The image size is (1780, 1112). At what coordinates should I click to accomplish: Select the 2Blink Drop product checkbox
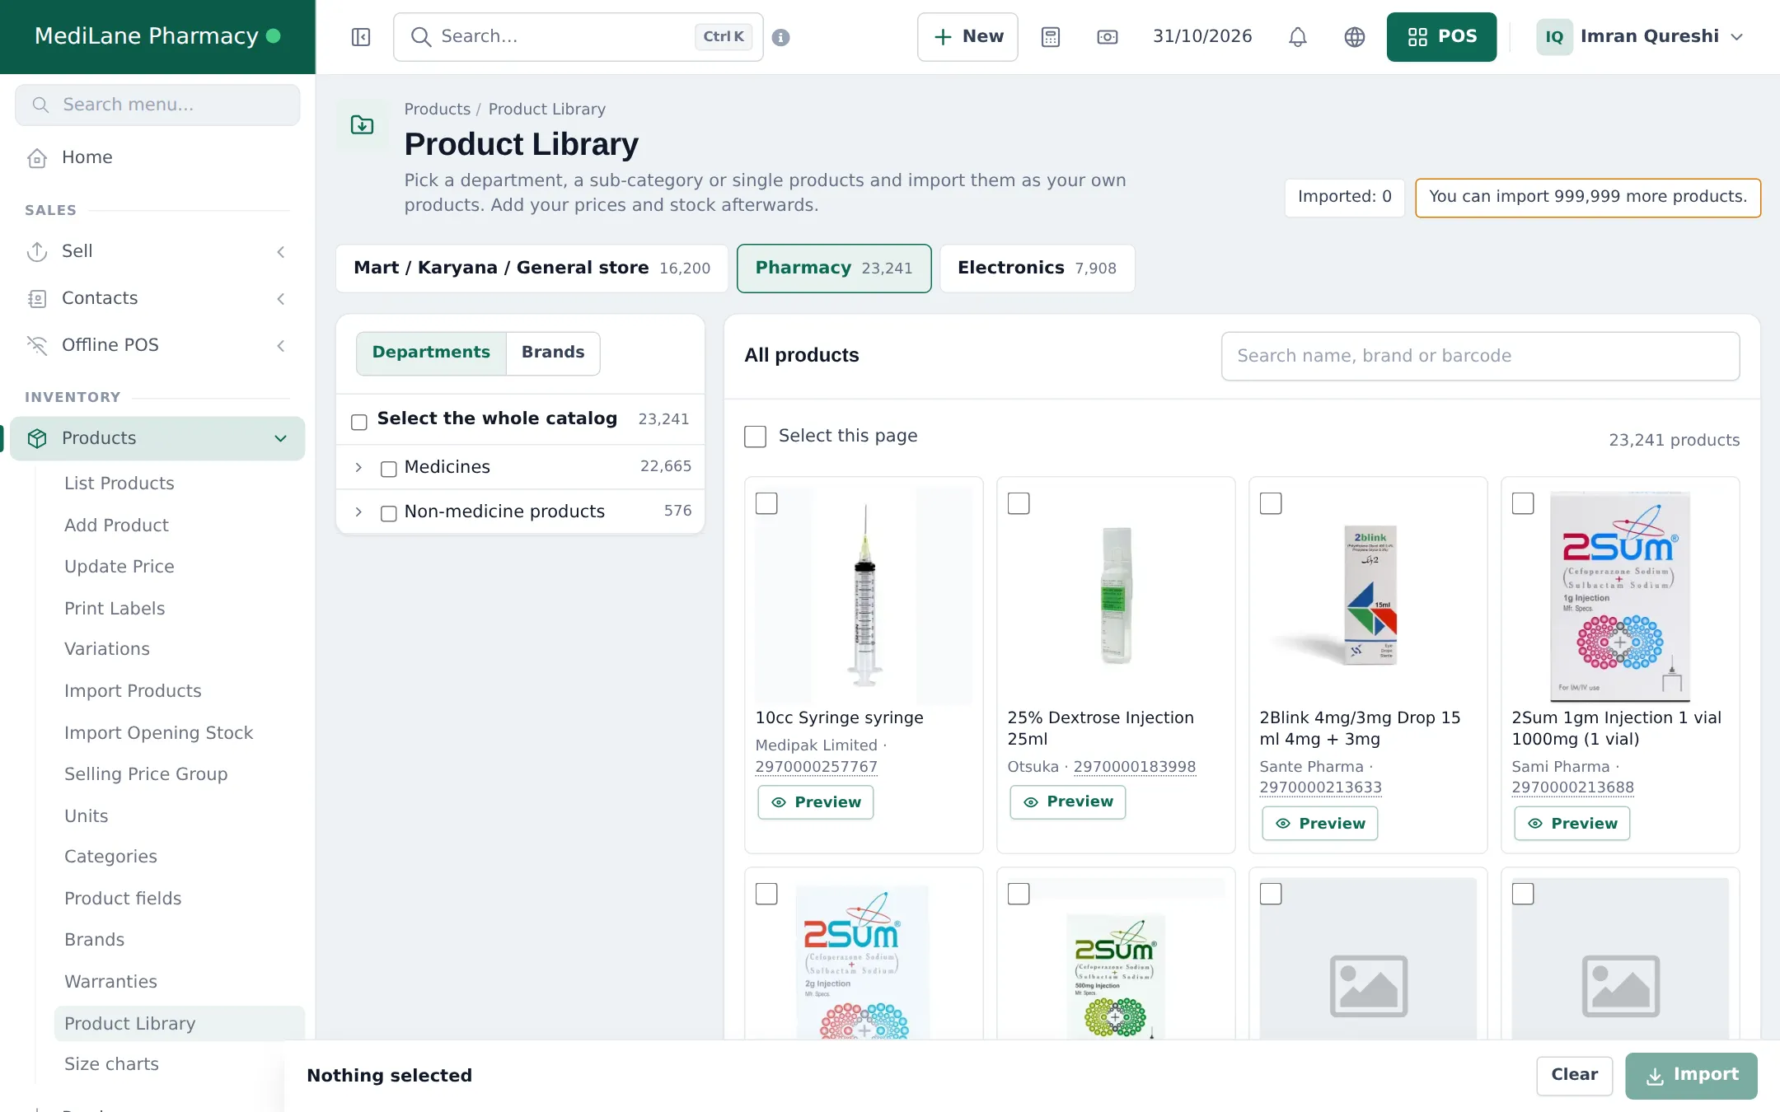[x=1271, y=503]
